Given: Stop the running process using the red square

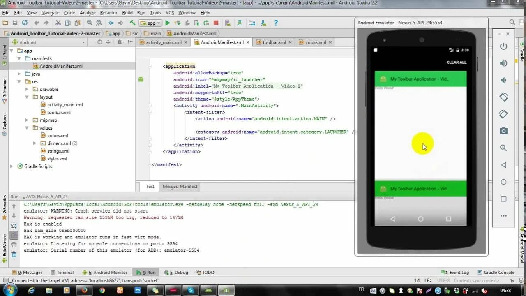Looking at the screenshot, I should click(x=216, y=23).
